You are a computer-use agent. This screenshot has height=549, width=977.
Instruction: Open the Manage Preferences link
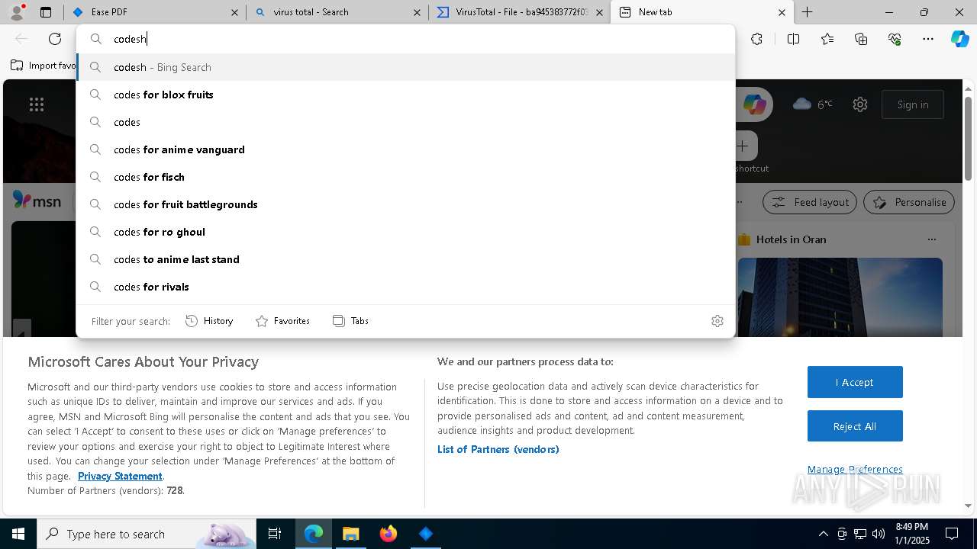tap(855, 469)
